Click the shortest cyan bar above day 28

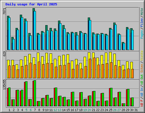click(x=124, y=47)
